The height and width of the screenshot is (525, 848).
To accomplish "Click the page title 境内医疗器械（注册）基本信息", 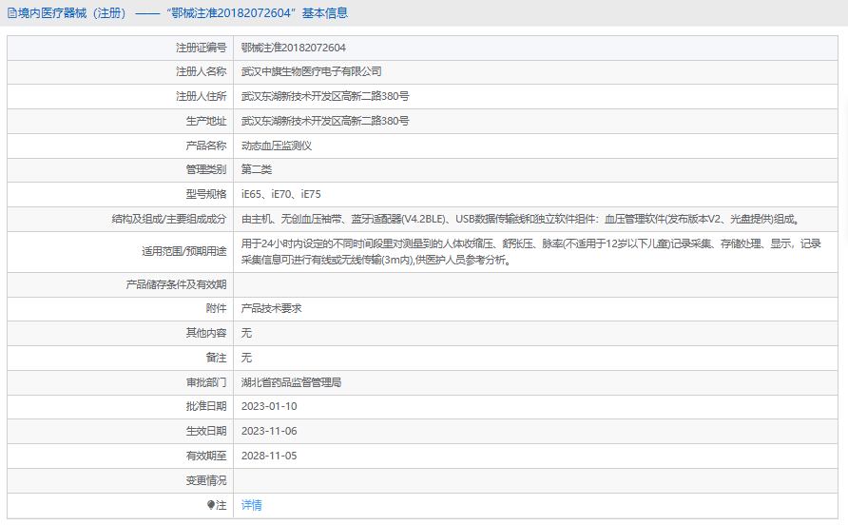I will click(183, 13).
